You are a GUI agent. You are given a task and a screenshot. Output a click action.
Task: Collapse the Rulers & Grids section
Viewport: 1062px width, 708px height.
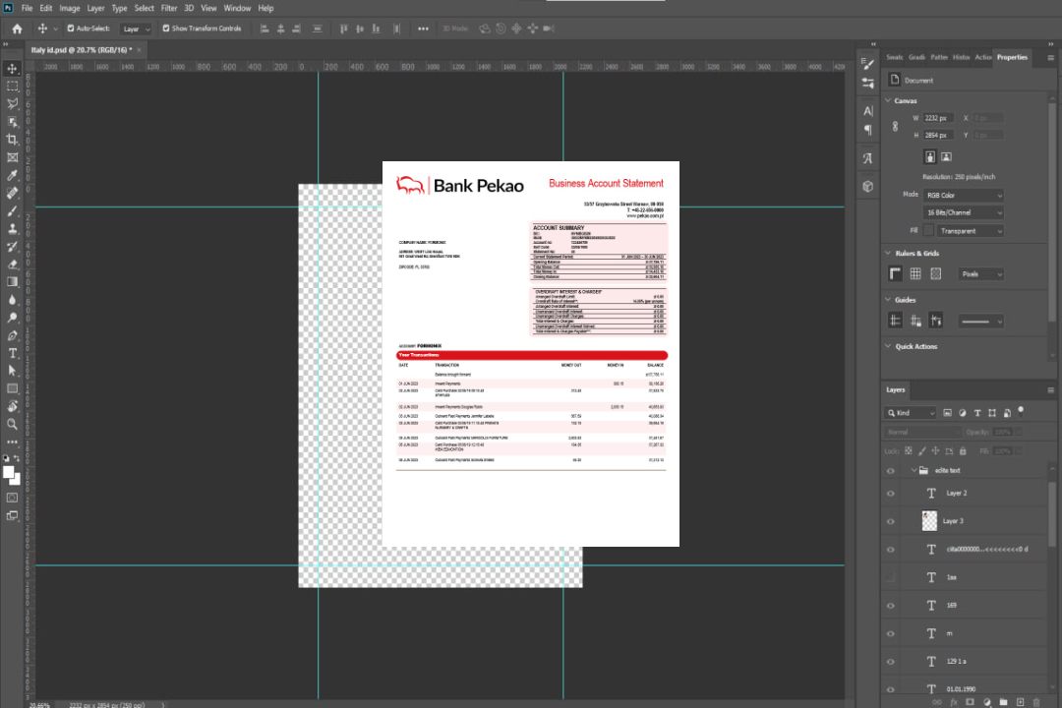click(888, 253)
